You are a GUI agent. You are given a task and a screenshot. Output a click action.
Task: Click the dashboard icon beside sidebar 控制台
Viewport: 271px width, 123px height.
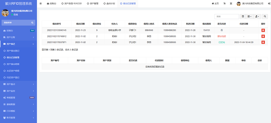click(x=4, y=31)
